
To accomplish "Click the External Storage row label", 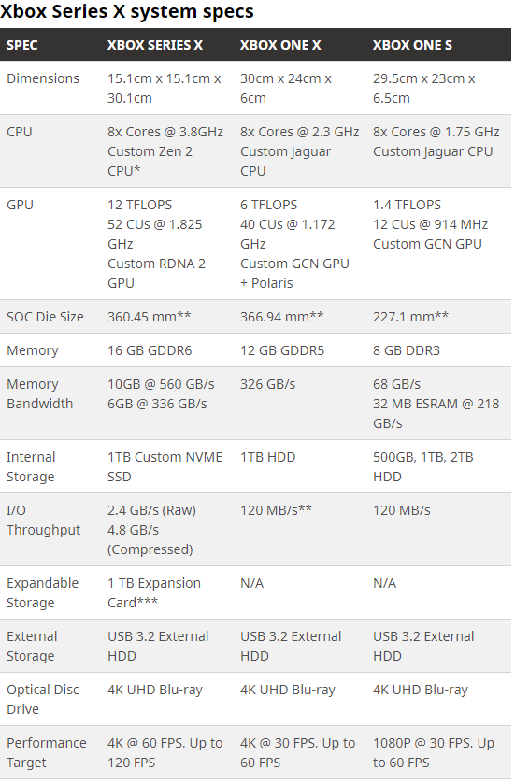I will tap(32, 646).
